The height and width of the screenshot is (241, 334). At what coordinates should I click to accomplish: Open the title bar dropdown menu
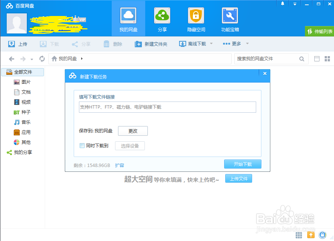coord(295,4)
